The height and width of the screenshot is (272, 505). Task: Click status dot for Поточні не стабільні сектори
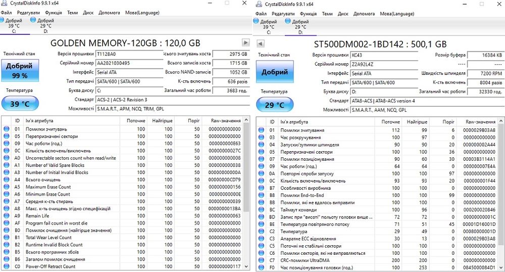pos(261,246)
